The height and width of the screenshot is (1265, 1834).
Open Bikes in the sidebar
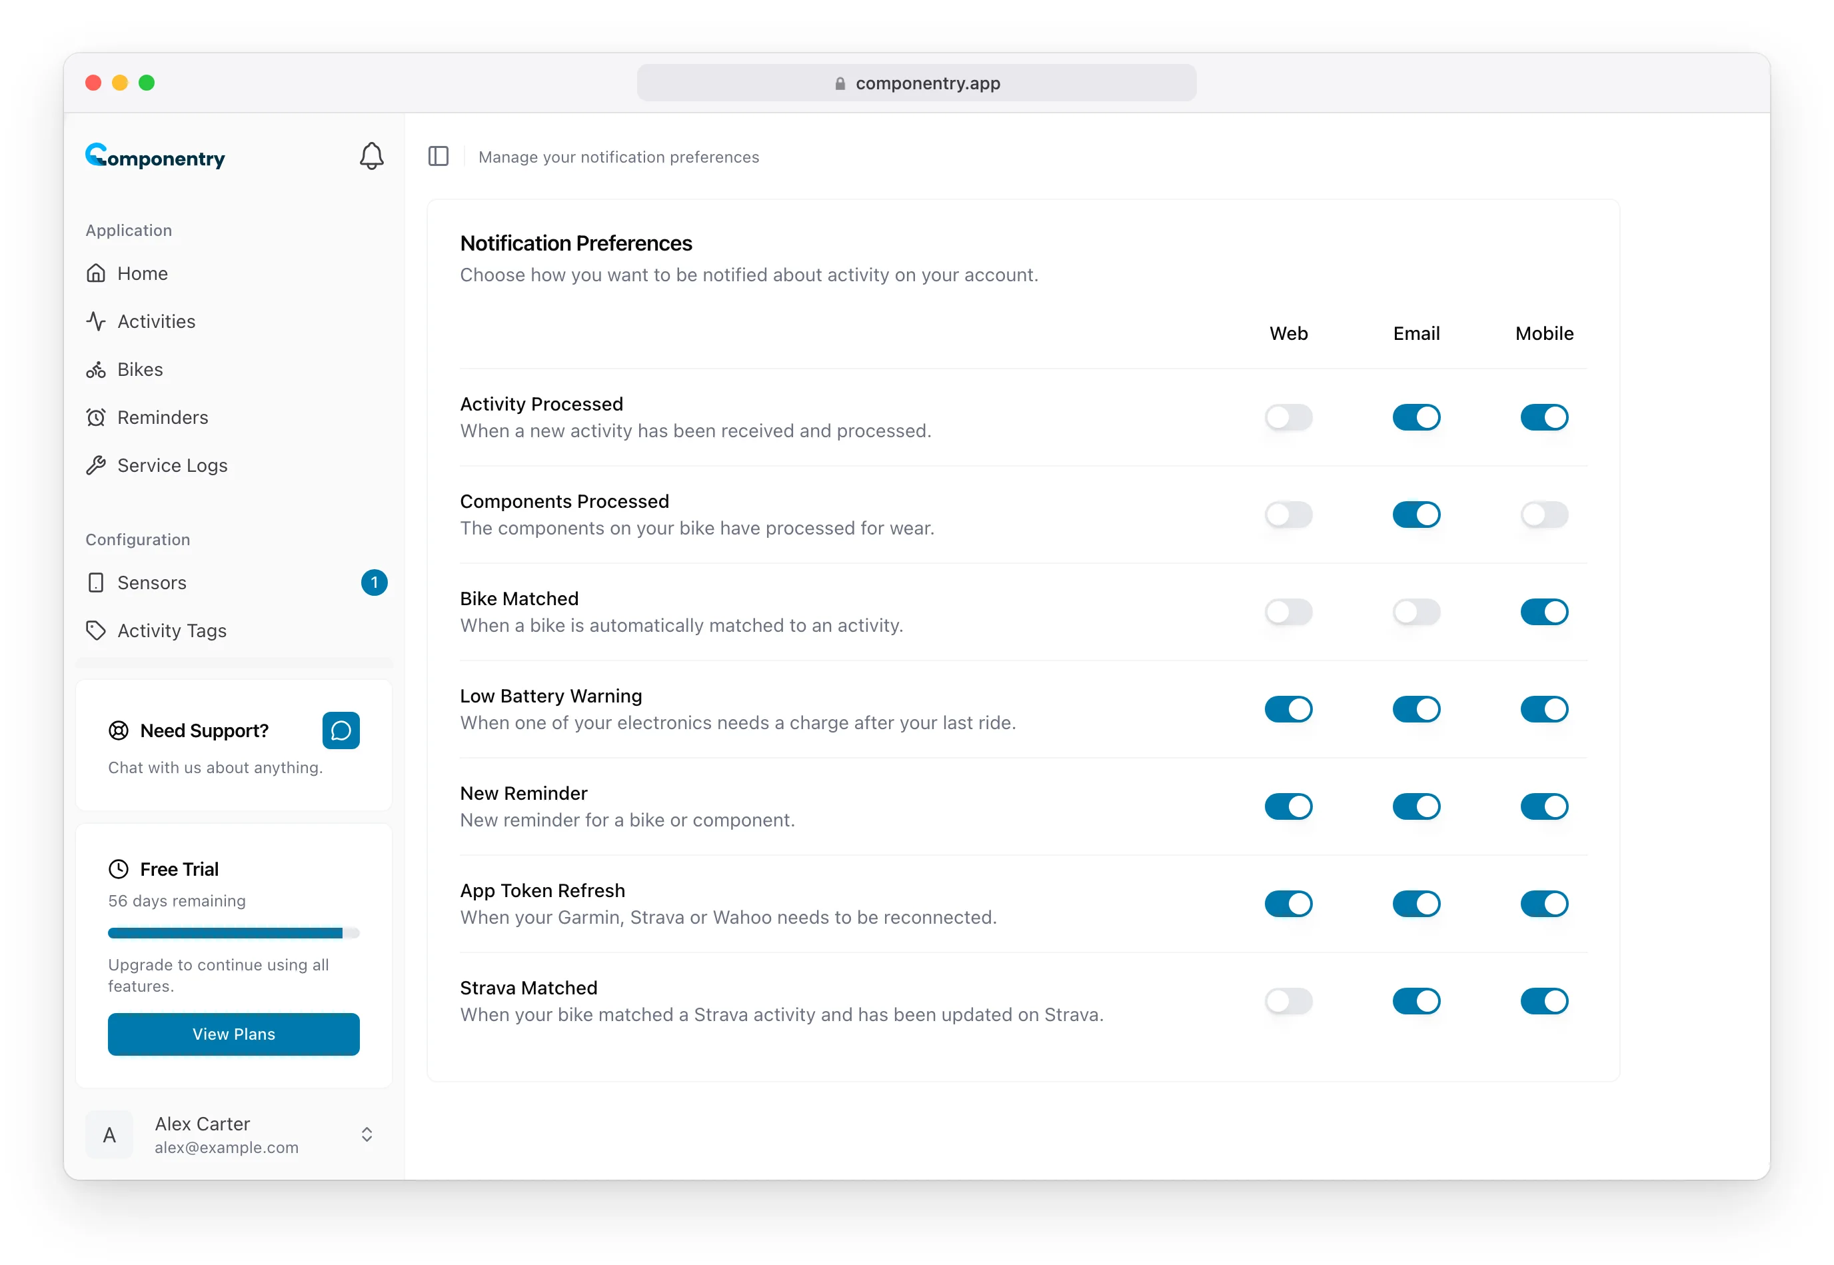click(234, 370)
